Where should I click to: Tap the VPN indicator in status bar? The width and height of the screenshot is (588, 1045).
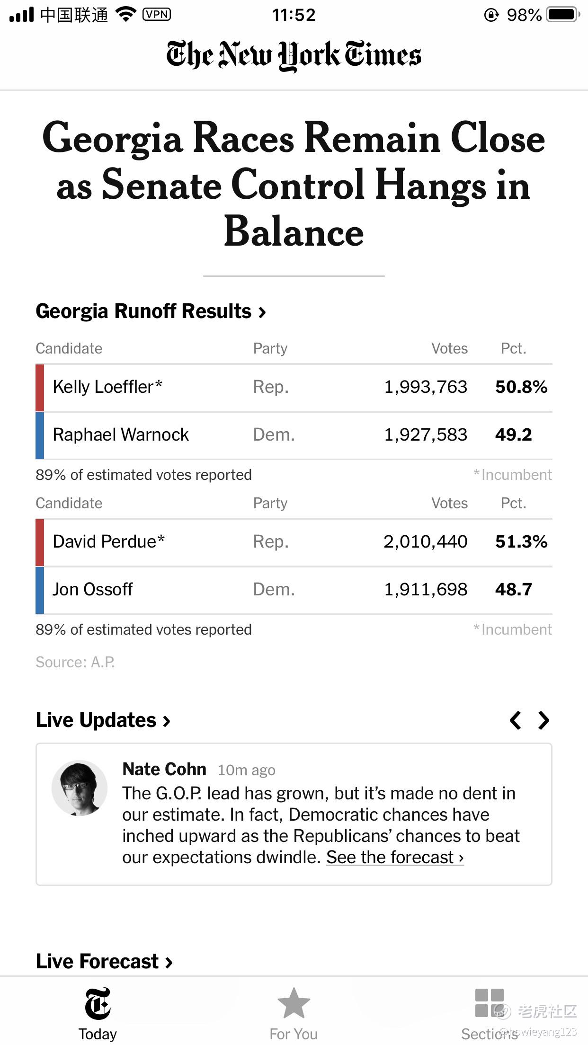[157, 15]
